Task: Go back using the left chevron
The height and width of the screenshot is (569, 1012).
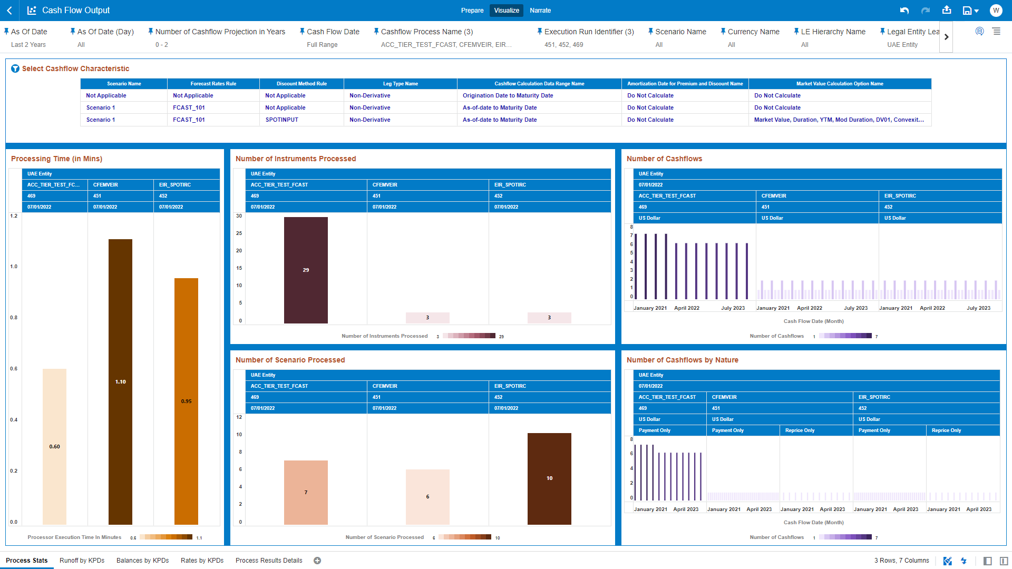Action: click(9, 11)
